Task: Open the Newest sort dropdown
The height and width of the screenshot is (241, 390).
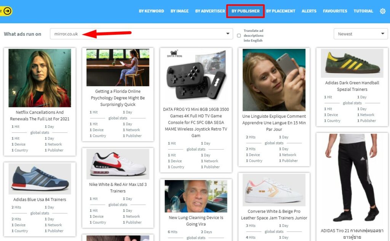Action: click(x=360, y=34)
